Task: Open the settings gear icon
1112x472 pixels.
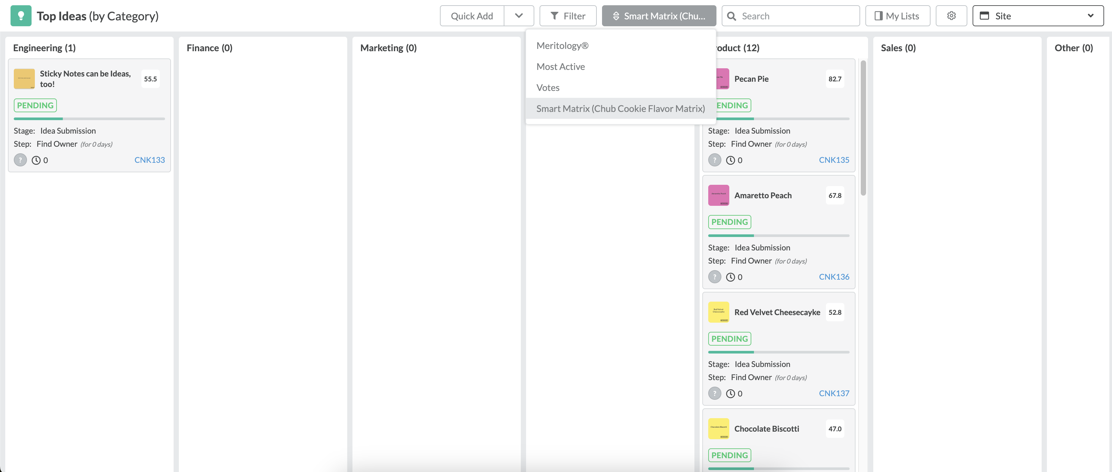Action: 951,16
